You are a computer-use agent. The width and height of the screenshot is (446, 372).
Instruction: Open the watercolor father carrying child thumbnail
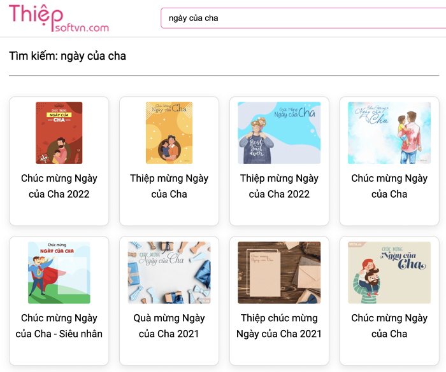(389, 133)
